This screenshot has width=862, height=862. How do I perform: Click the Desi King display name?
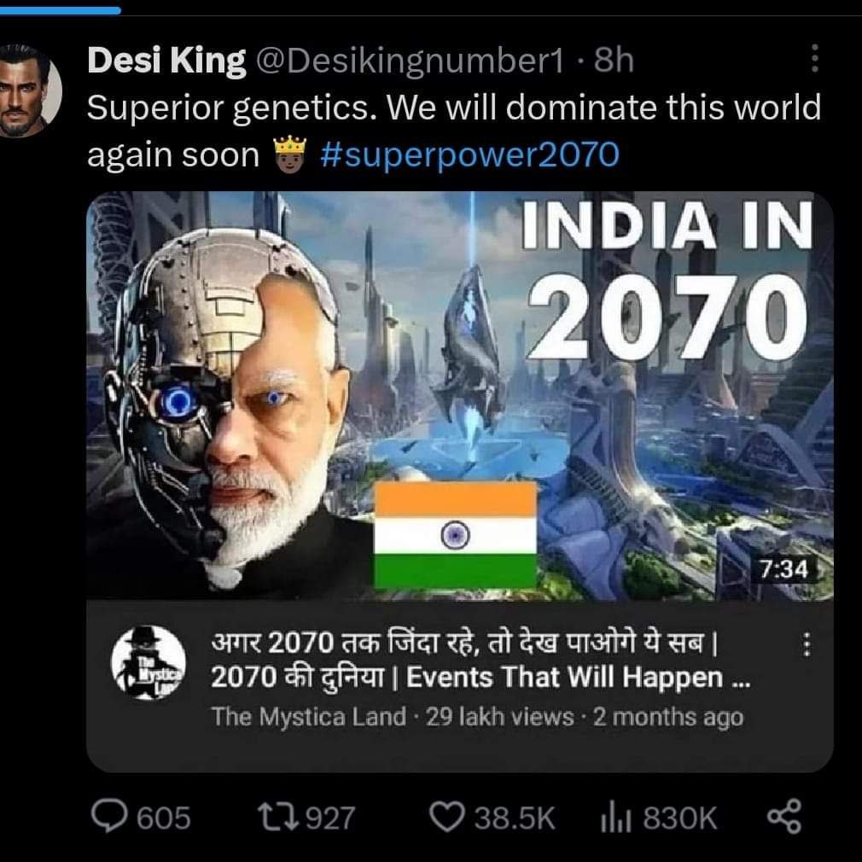point(166,61)
